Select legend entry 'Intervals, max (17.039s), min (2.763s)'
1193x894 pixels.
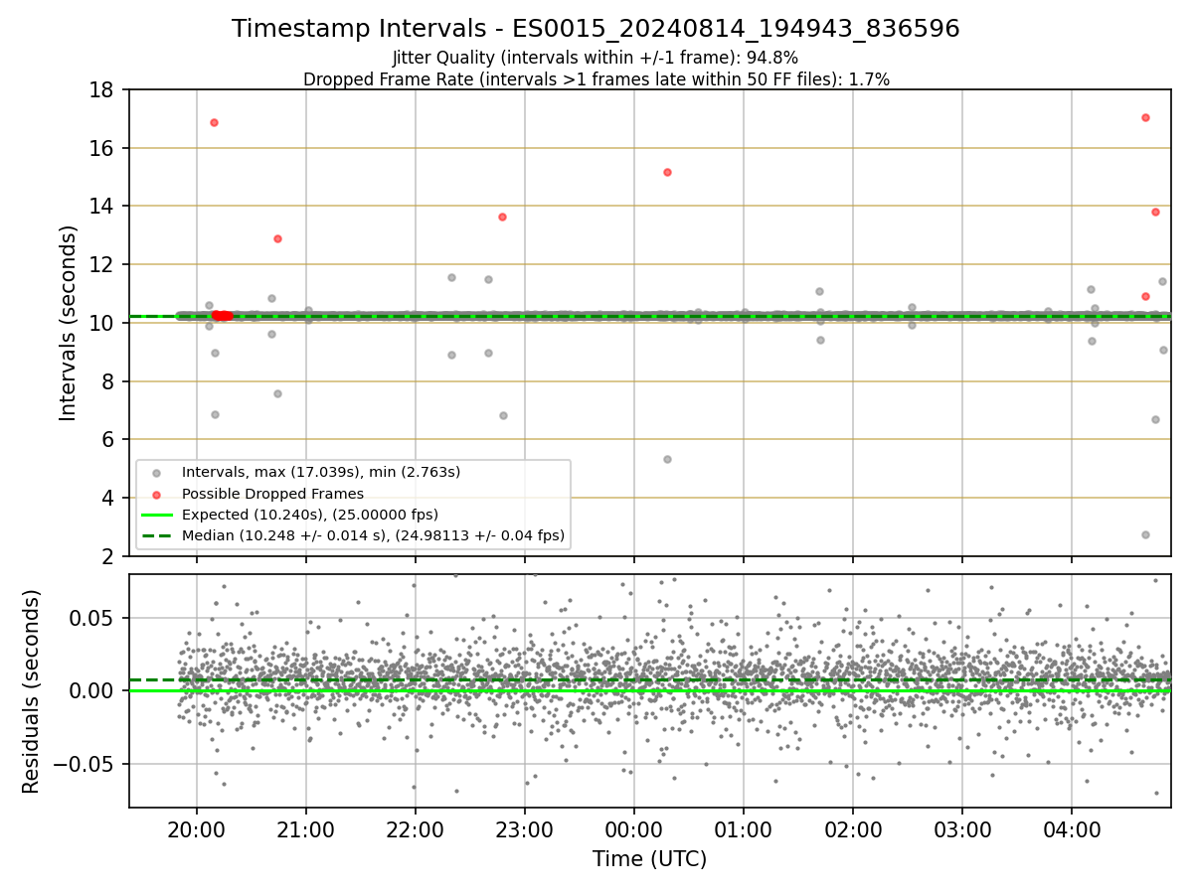(320, 472)
